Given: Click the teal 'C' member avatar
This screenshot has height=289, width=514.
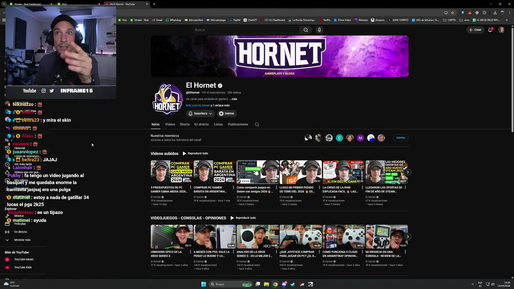Looking at the screenshot, I should click(339, 138).
